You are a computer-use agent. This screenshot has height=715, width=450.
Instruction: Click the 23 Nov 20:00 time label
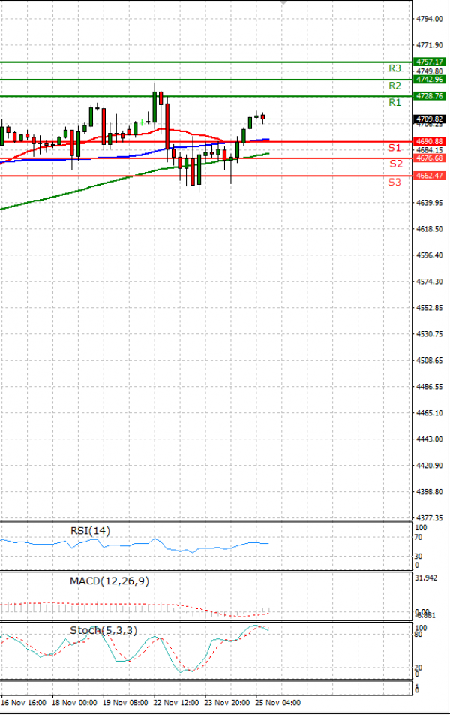pyautogui.click(x=227, y=703)
